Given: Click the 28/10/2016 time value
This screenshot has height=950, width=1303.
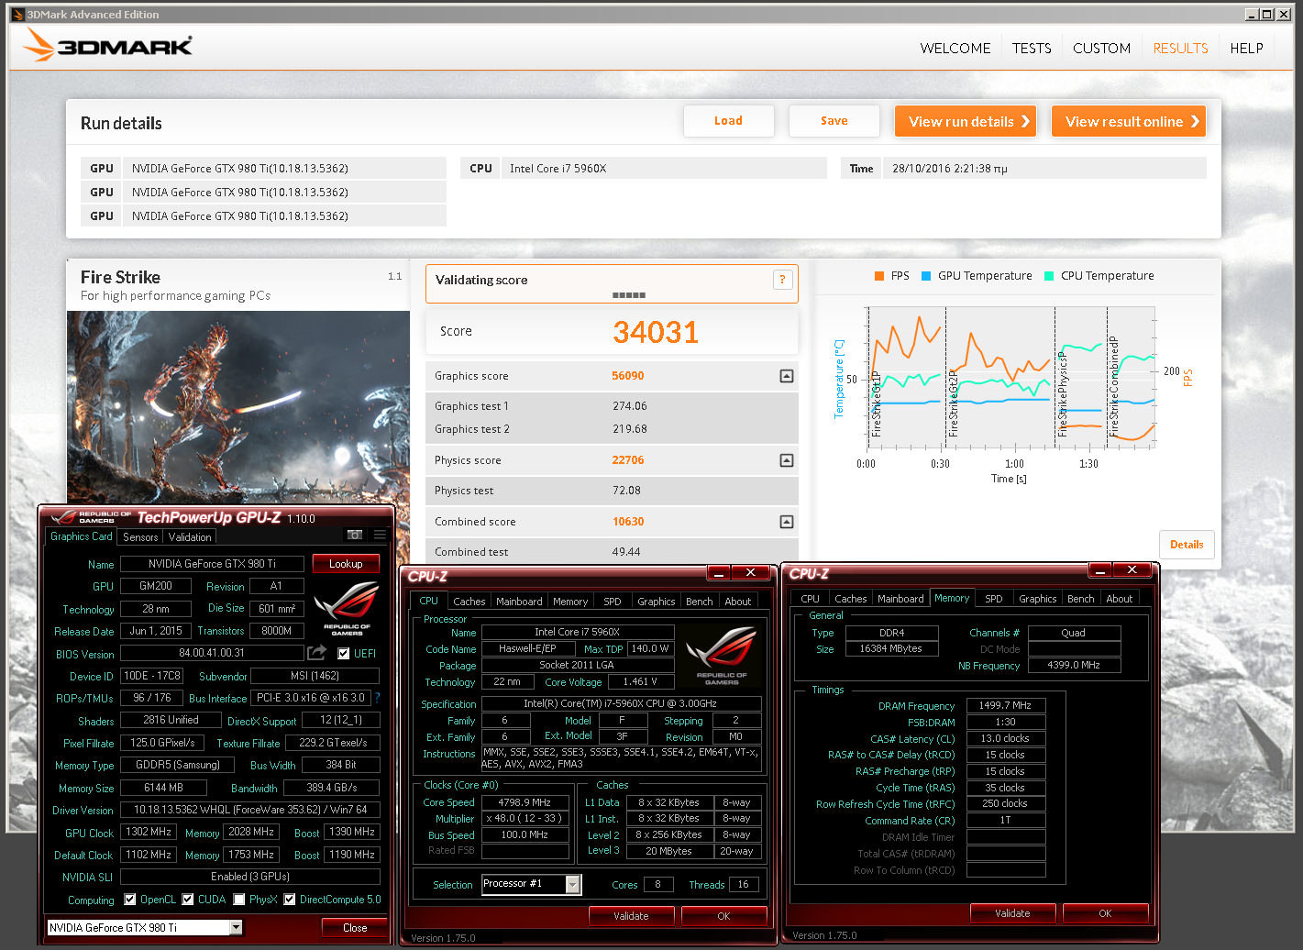Looking at the screenshot, I should click(949, 169).
